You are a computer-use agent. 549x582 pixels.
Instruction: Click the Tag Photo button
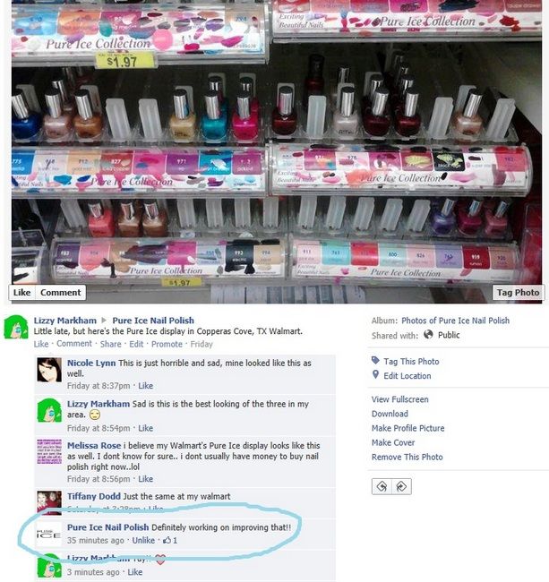tap(519, 293)
